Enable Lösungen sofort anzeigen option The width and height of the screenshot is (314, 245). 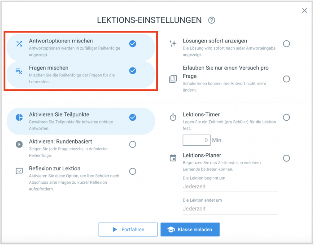point(286,44)
